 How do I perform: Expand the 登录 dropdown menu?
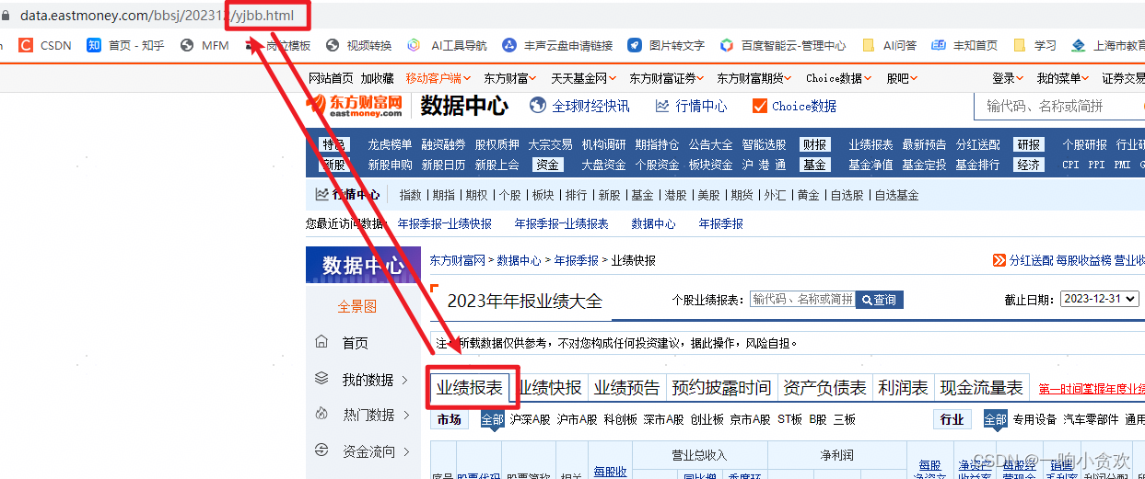tap(1008, 78)
